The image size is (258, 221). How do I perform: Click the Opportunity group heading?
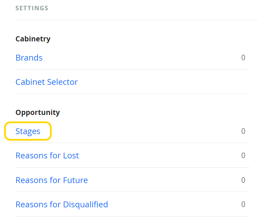[x=38, y=113]
